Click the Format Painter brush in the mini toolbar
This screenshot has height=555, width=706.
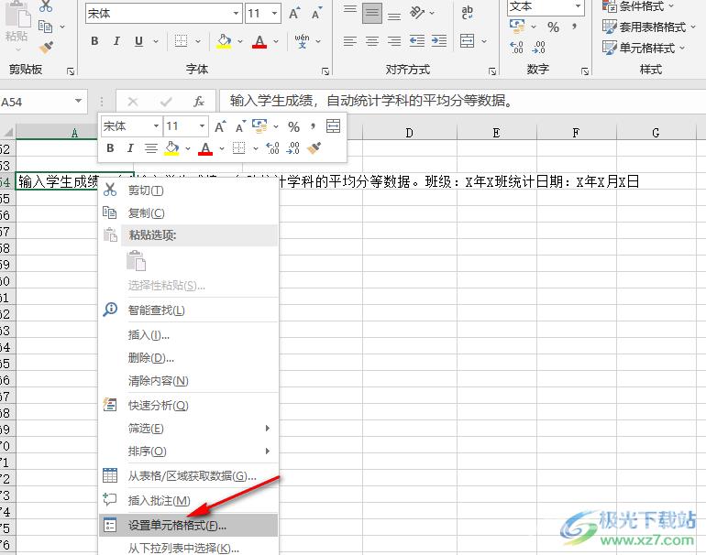pos(314,148)
